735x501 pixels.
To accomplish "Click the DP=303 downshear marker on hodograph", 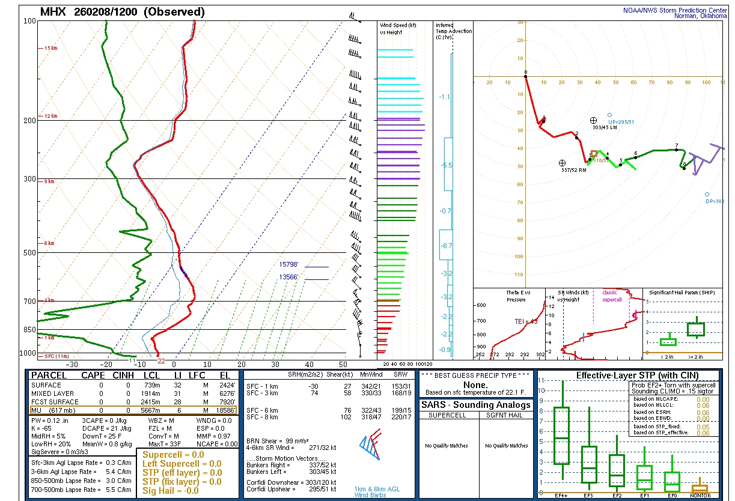I will click(707, 195).
